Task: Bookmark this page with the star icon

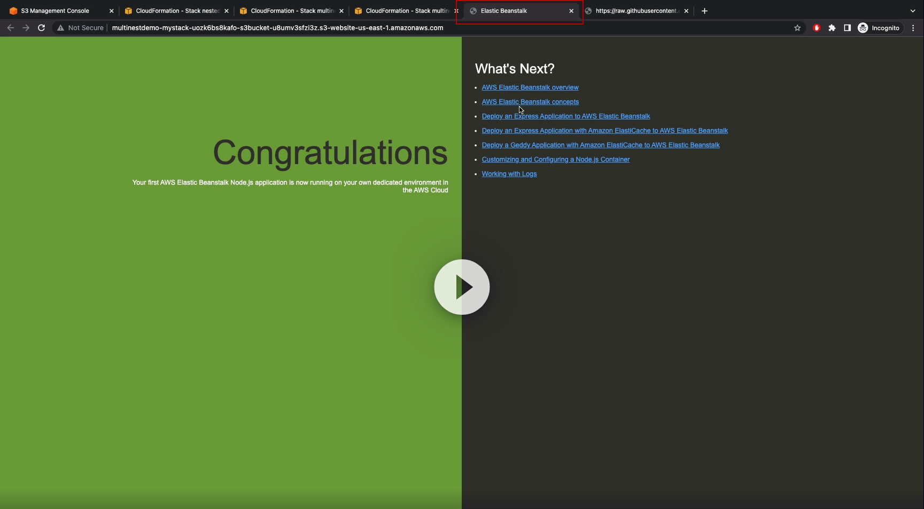Action: (797, 28)
